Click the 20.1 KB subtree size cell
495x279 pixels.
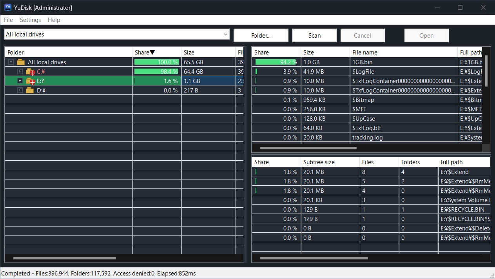click(330, 200)
